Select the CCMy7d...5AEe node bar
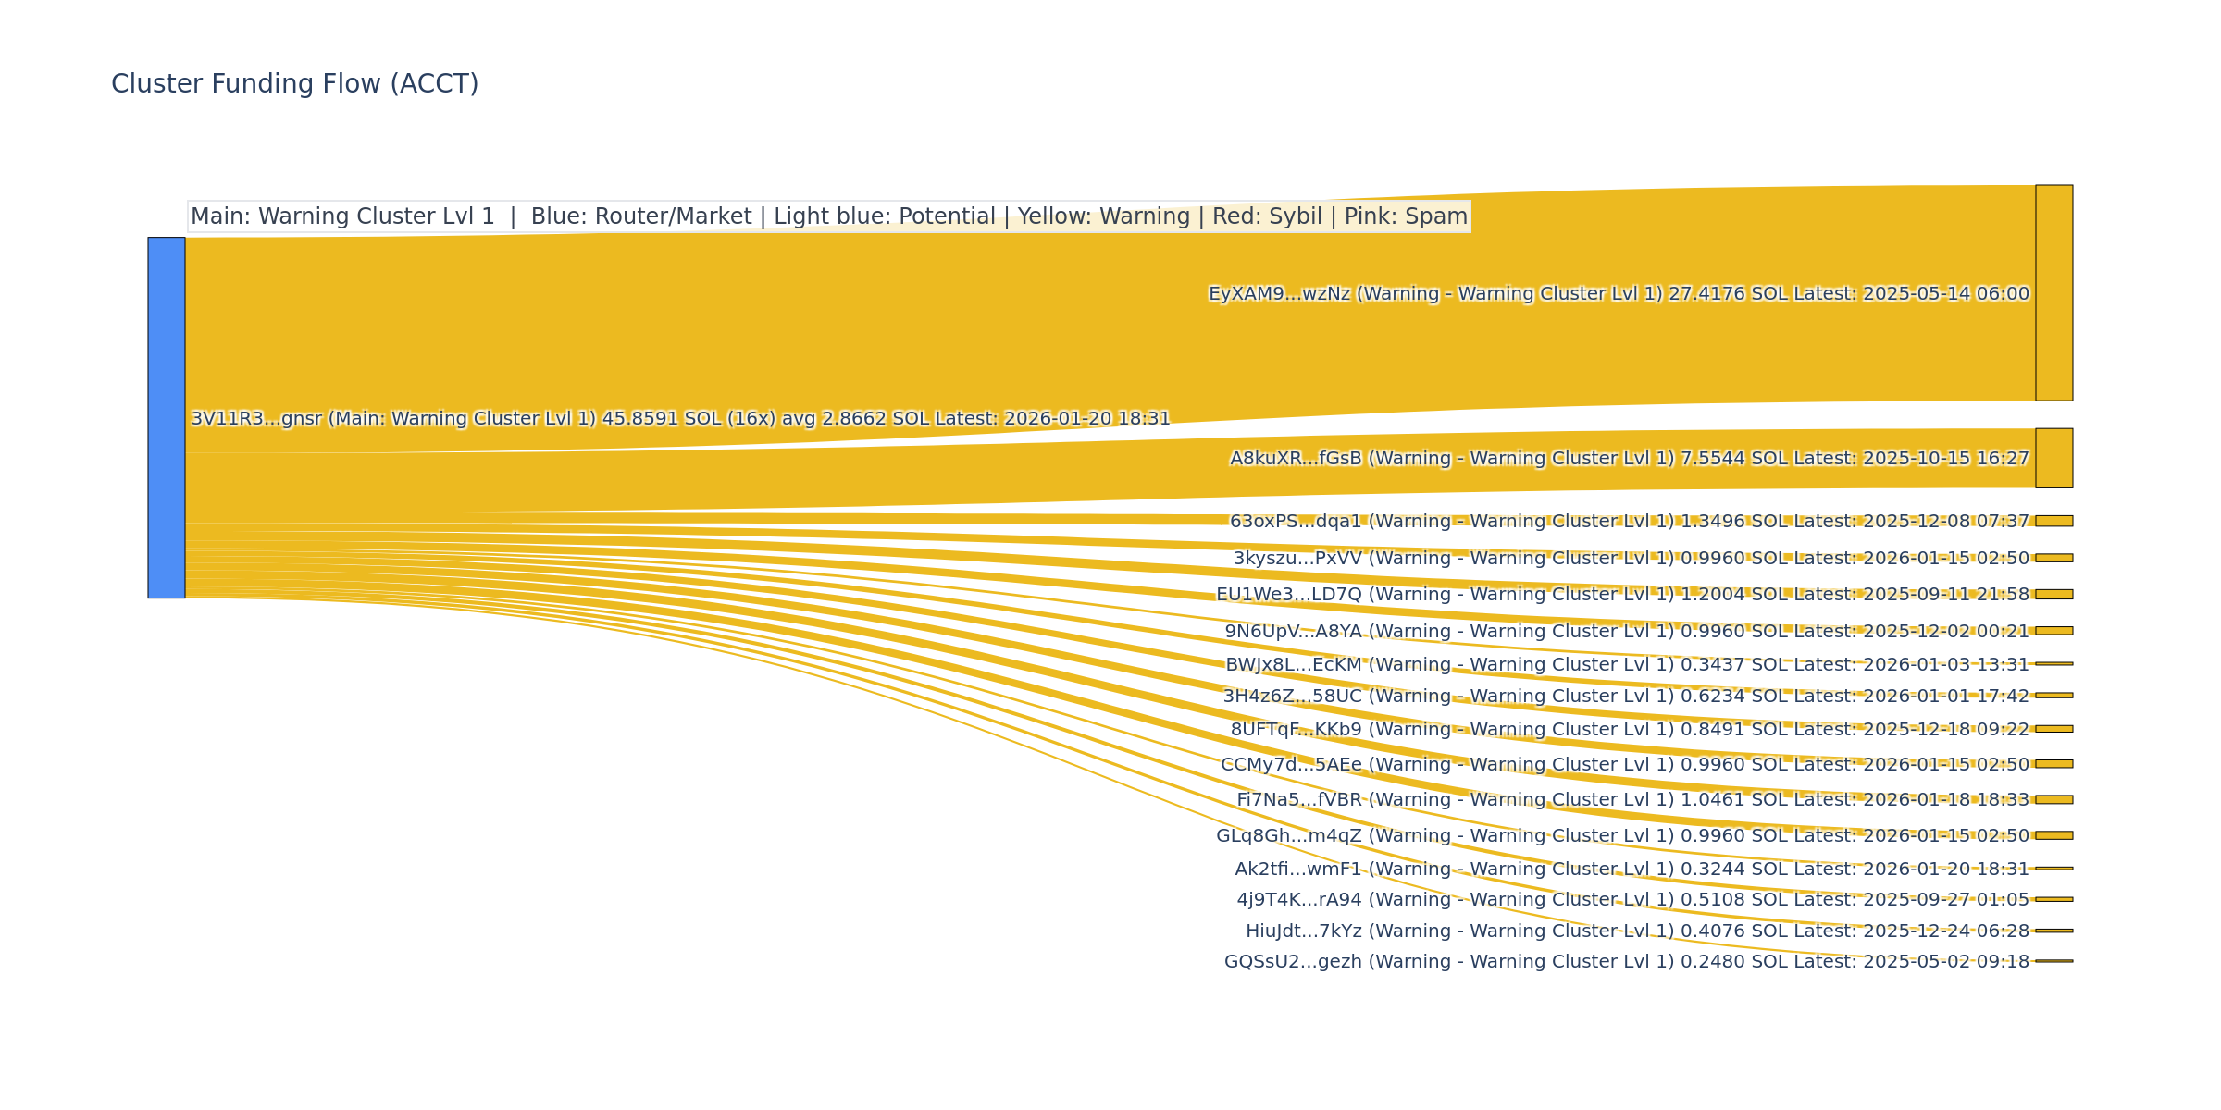Image resolution: width=2221 pixels, height=1110 pixels. pyautogui.click(x=2053, y=764)
